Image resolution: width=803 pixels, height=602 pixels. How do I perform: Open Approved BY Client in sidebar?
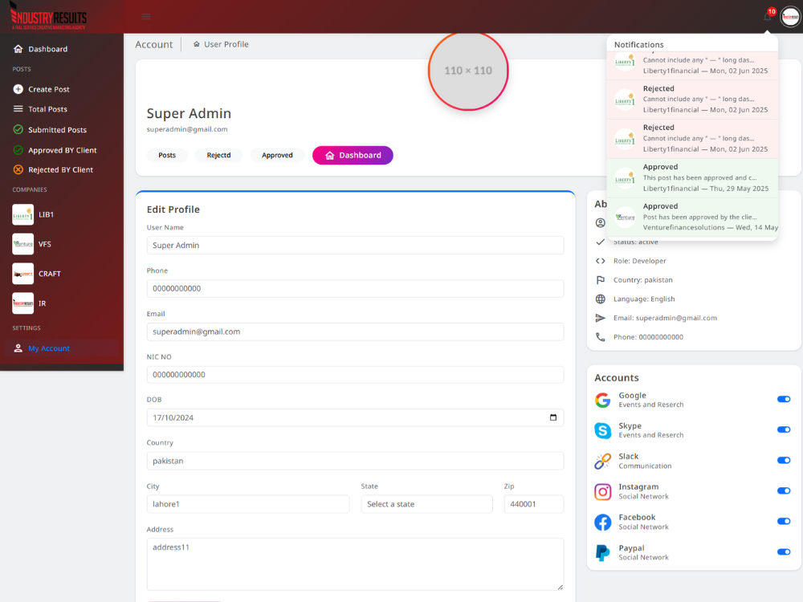pos(62,150)
